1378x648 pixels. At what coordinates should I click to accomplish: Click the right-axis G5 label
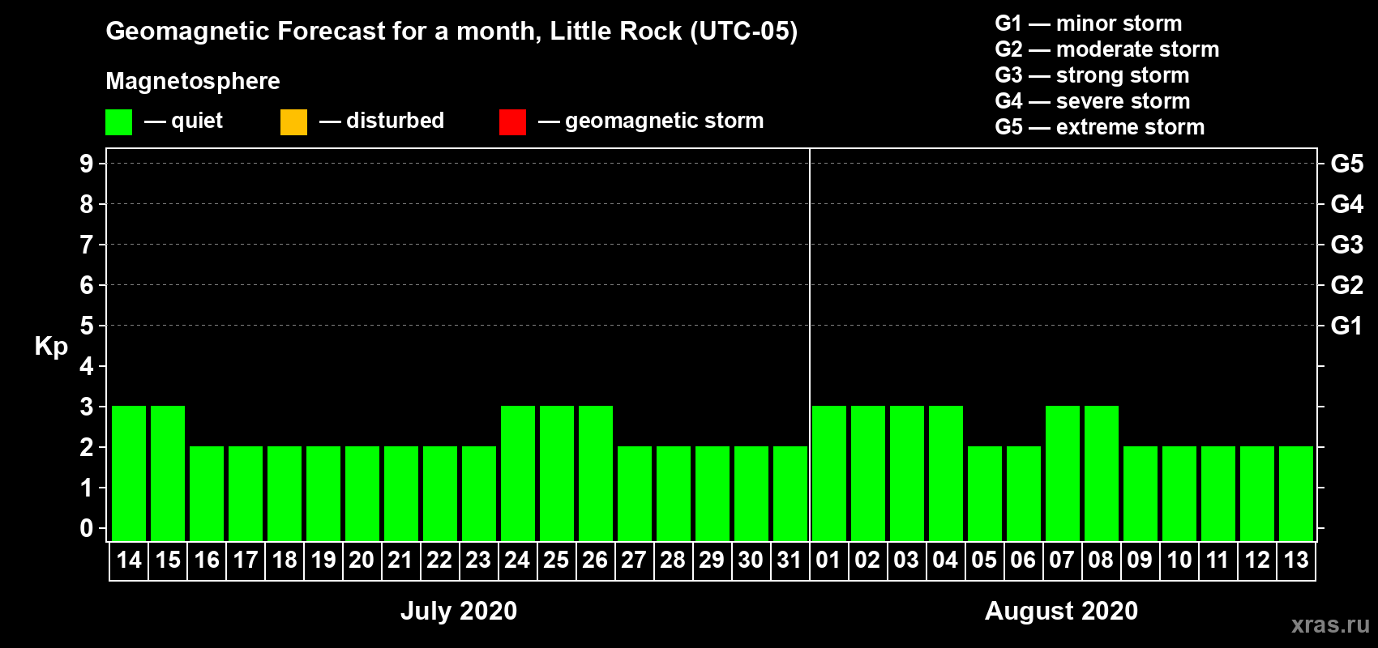point(1346,164)
